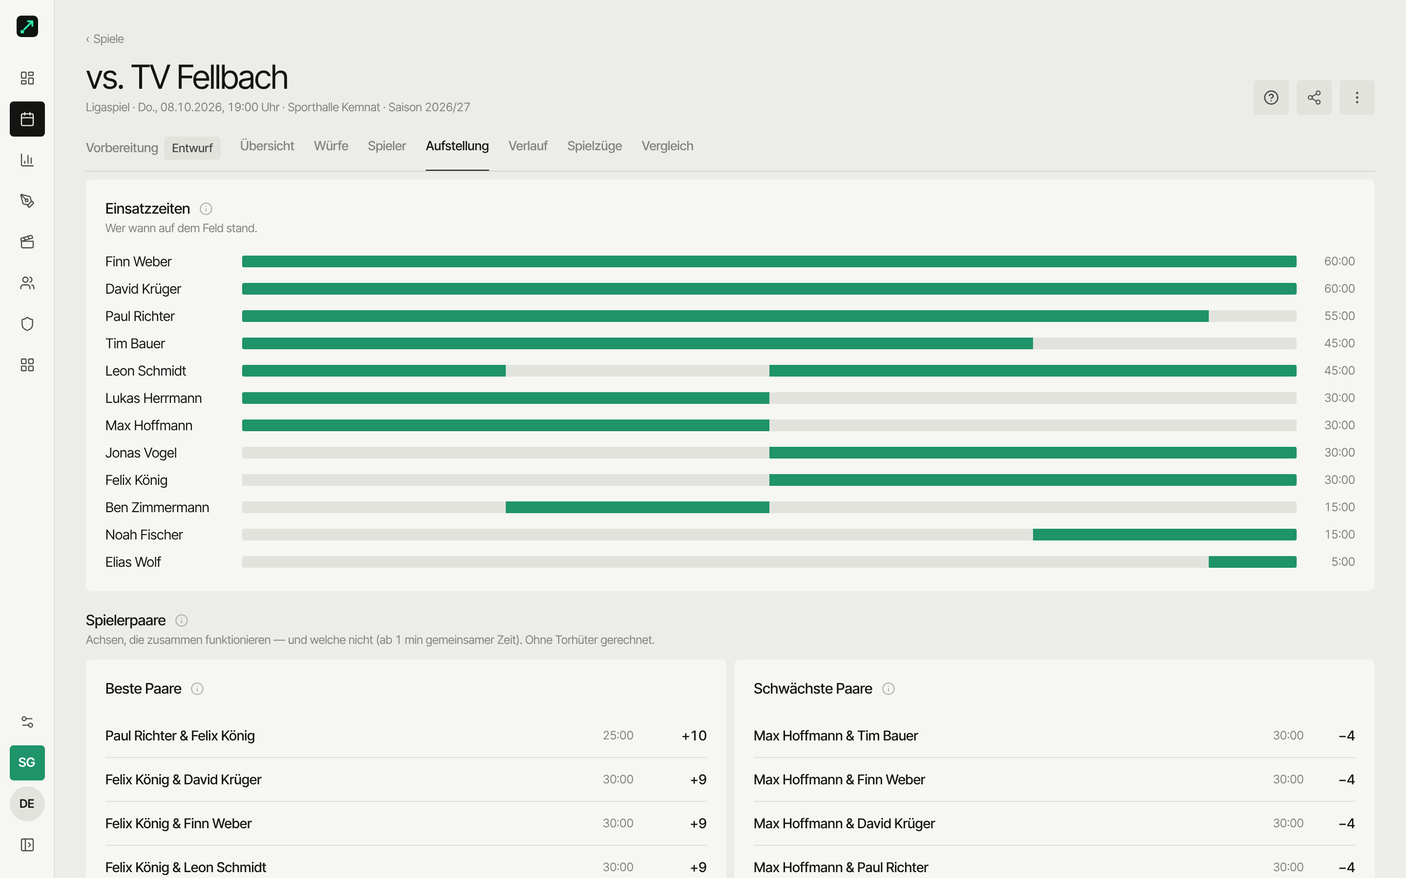Open the sliders settings icon
Image resolution: width=1406 pixels, height=878 pixels.
pos(27,722)
